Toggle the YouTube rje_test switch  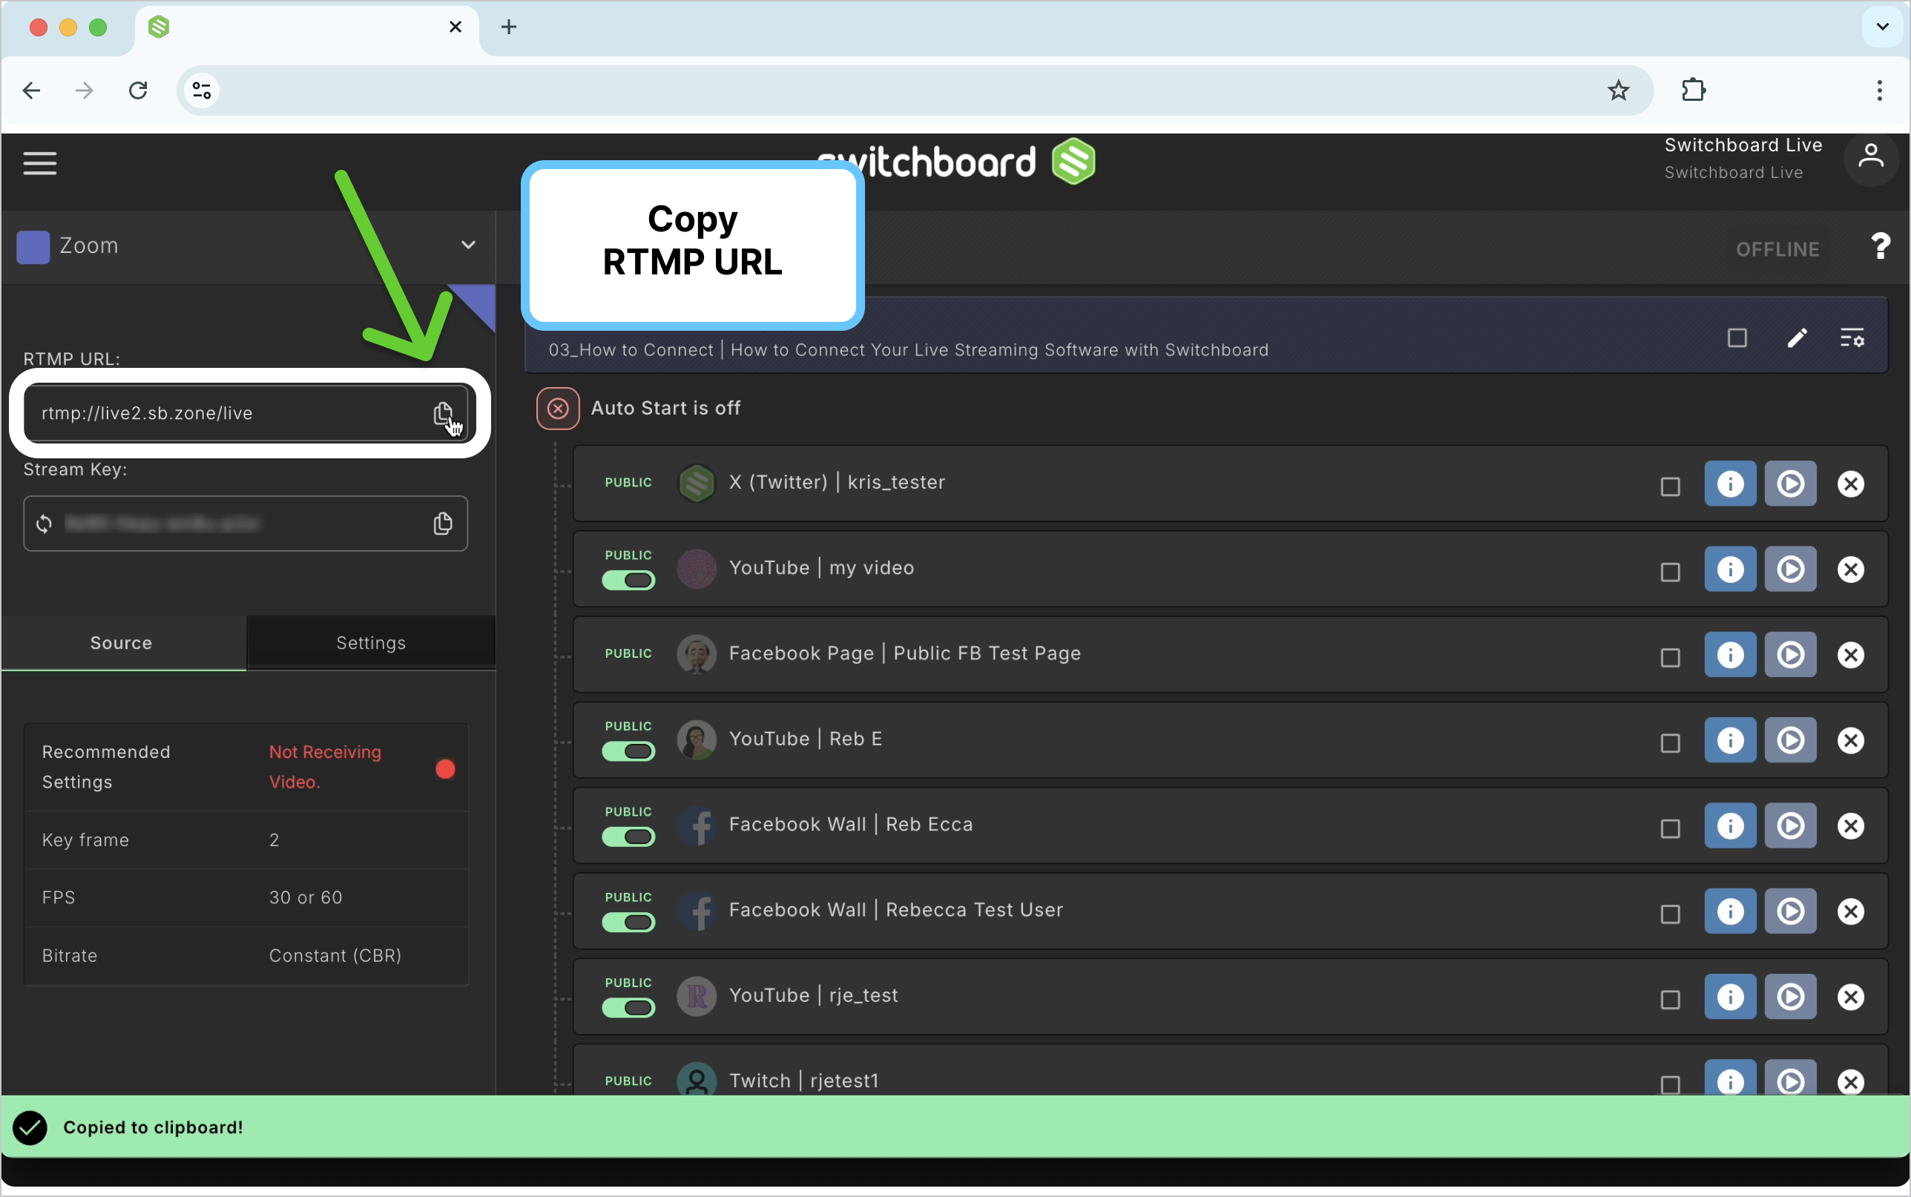[x=628, y=1008]
